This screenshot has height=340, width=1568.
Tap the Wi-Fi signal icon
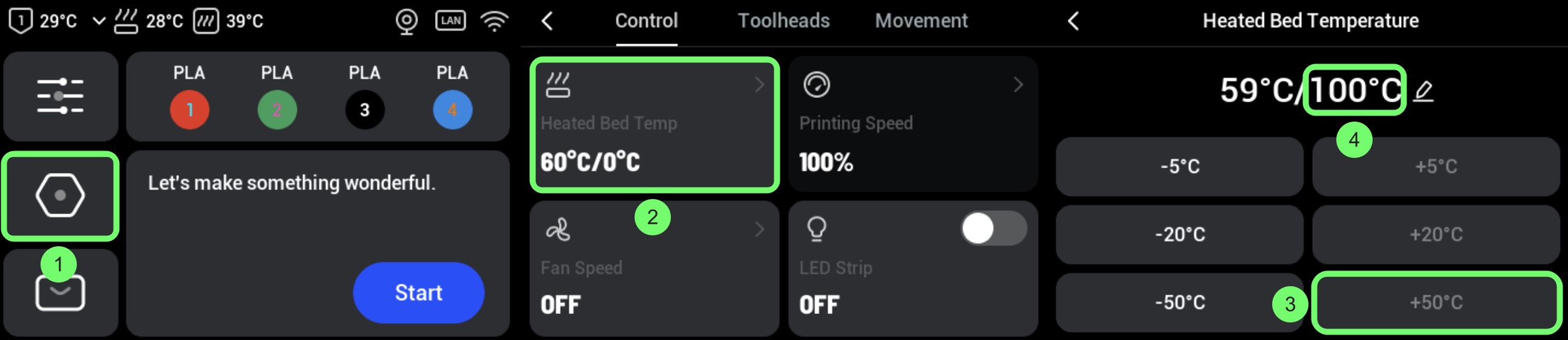(x=494, y=21)
